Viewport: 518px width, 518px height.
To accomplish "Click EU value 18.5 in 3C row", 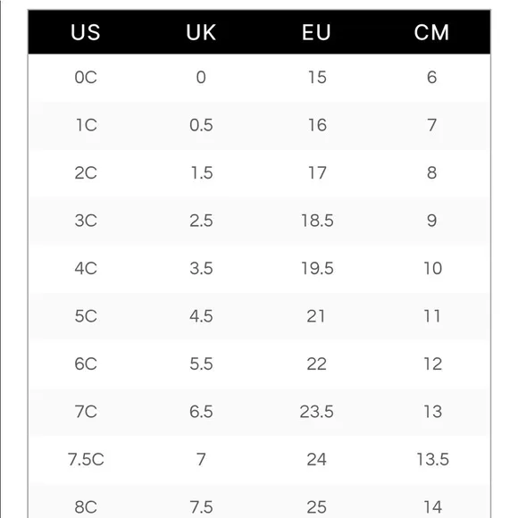I will tap(317, 221).
